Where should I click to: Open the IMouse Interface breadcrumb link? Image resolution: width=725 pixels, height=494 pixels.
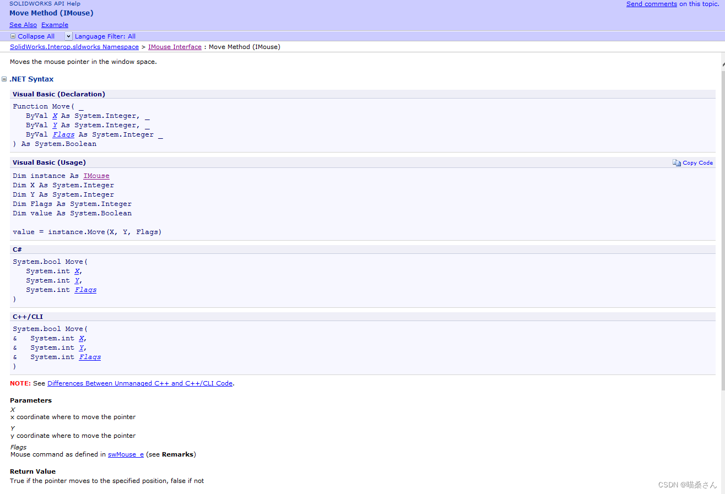175,47
